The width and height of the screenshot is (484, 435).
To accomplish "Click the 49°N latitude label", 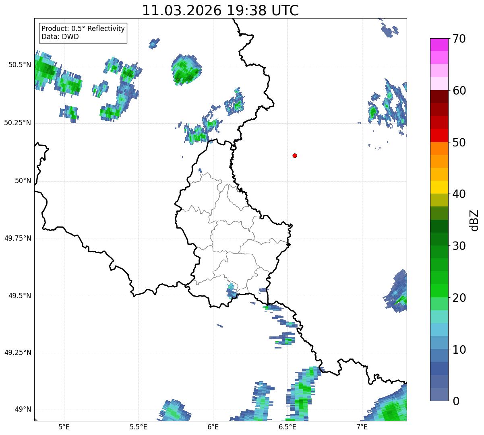I will click(x=23, y=409).
